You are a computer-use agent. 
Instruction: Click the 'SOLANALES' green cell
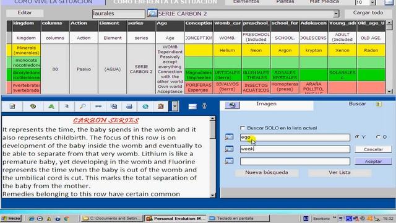click(342, 75)
